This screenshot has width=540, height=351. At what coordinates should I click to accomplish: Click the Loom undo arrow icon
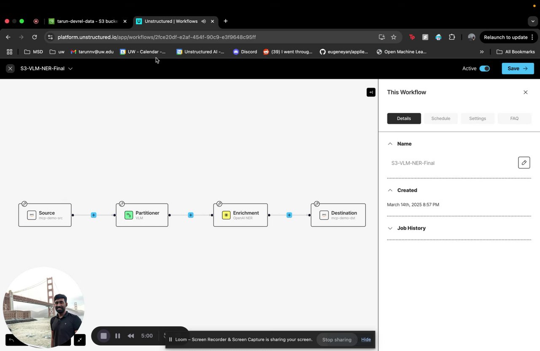[x=11, y=340]
